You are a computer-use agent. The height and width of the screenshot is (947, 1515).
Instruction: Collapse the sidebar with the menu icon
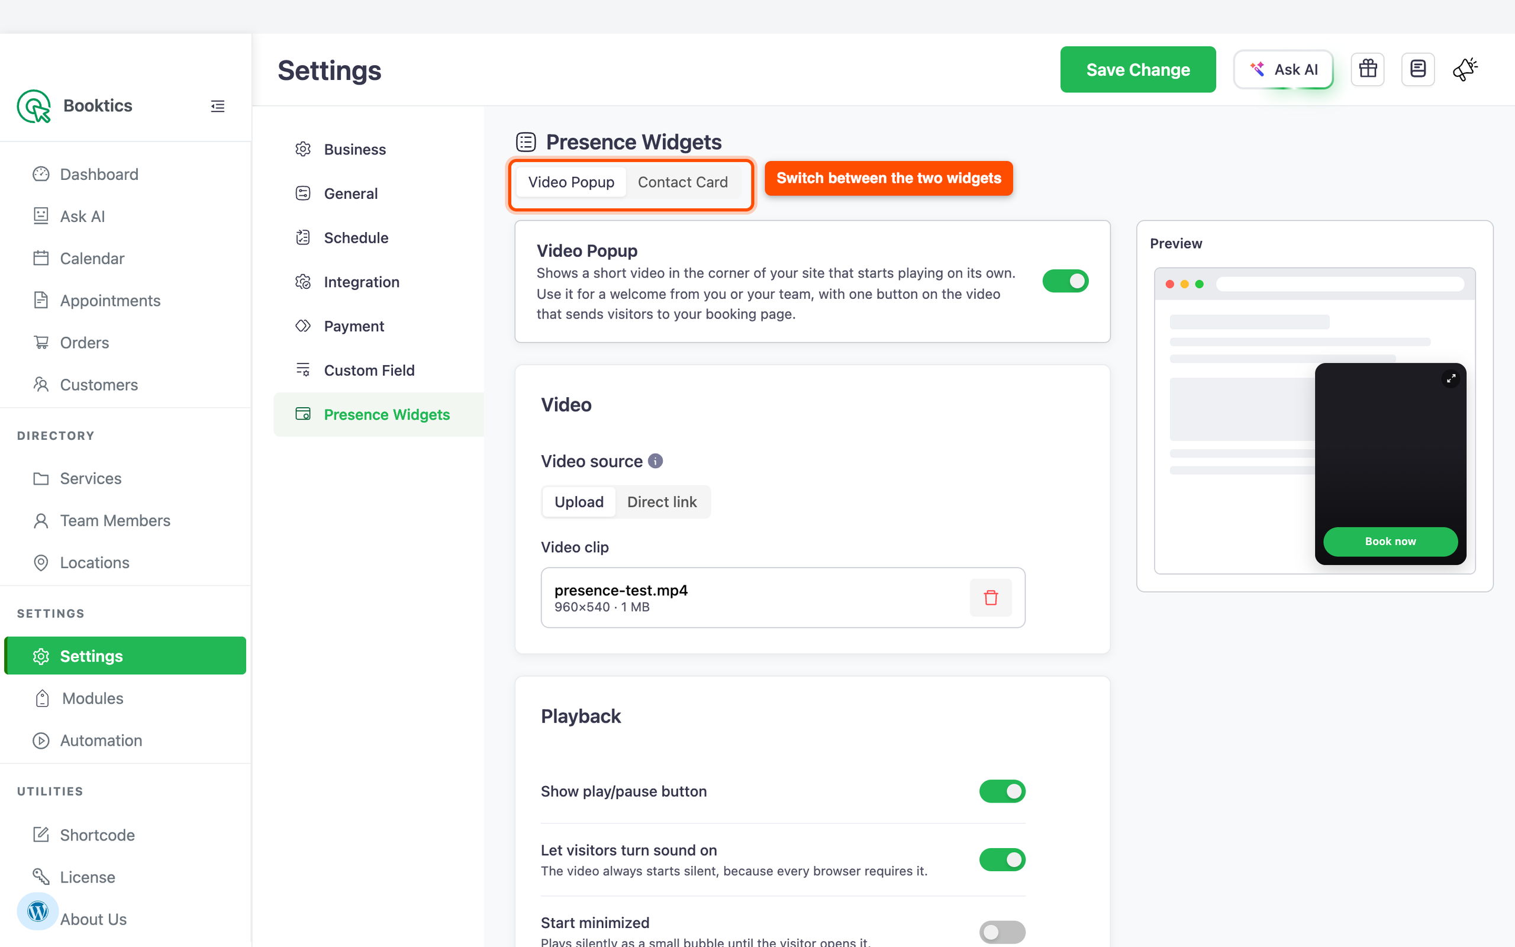(x=217, y=106)
